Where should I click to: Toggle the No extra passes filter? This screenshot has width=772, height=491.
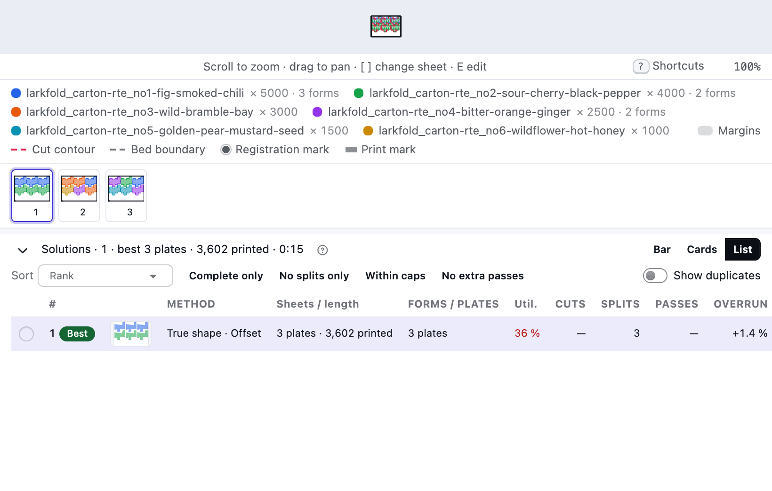tap(482, 276)
